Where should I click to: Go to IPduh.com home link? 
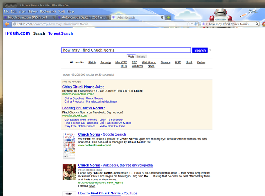click(17, 33)
